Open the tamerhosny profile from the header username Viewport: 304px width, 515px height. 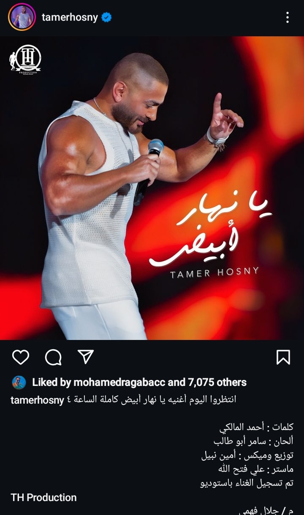tap(70, 17)
